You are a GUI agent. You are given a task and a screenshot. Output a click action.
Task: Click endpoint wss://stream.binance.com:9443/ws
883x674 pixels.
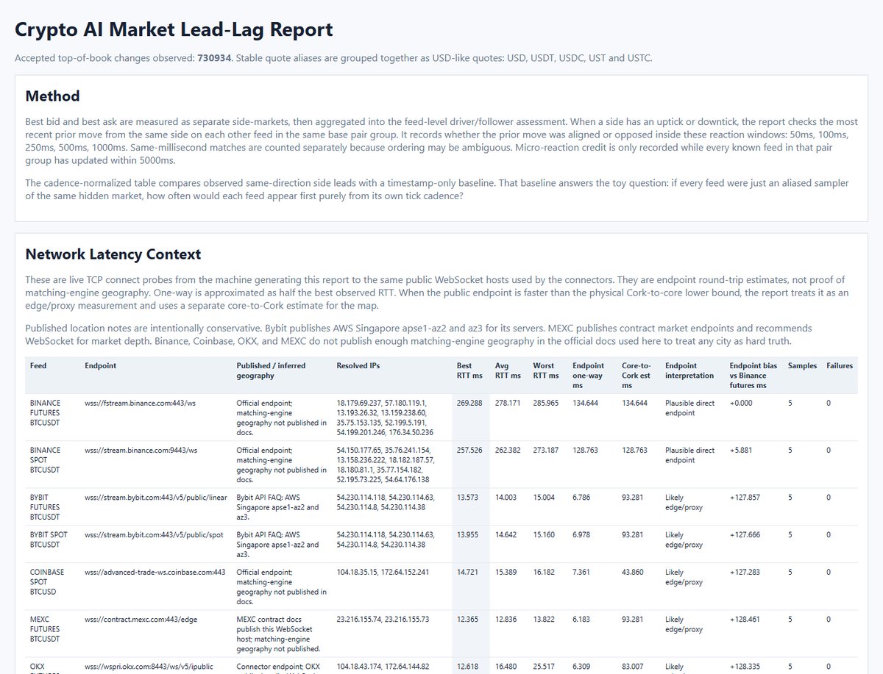pos(141,450)
